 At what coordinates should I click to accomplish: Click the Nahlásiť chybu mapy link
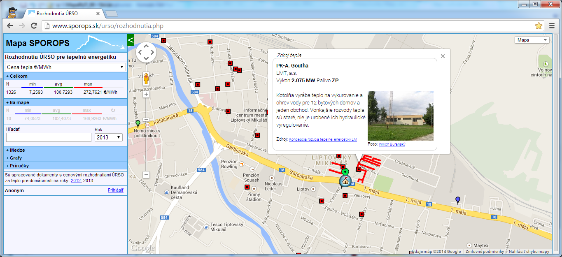tap(529, 252)
